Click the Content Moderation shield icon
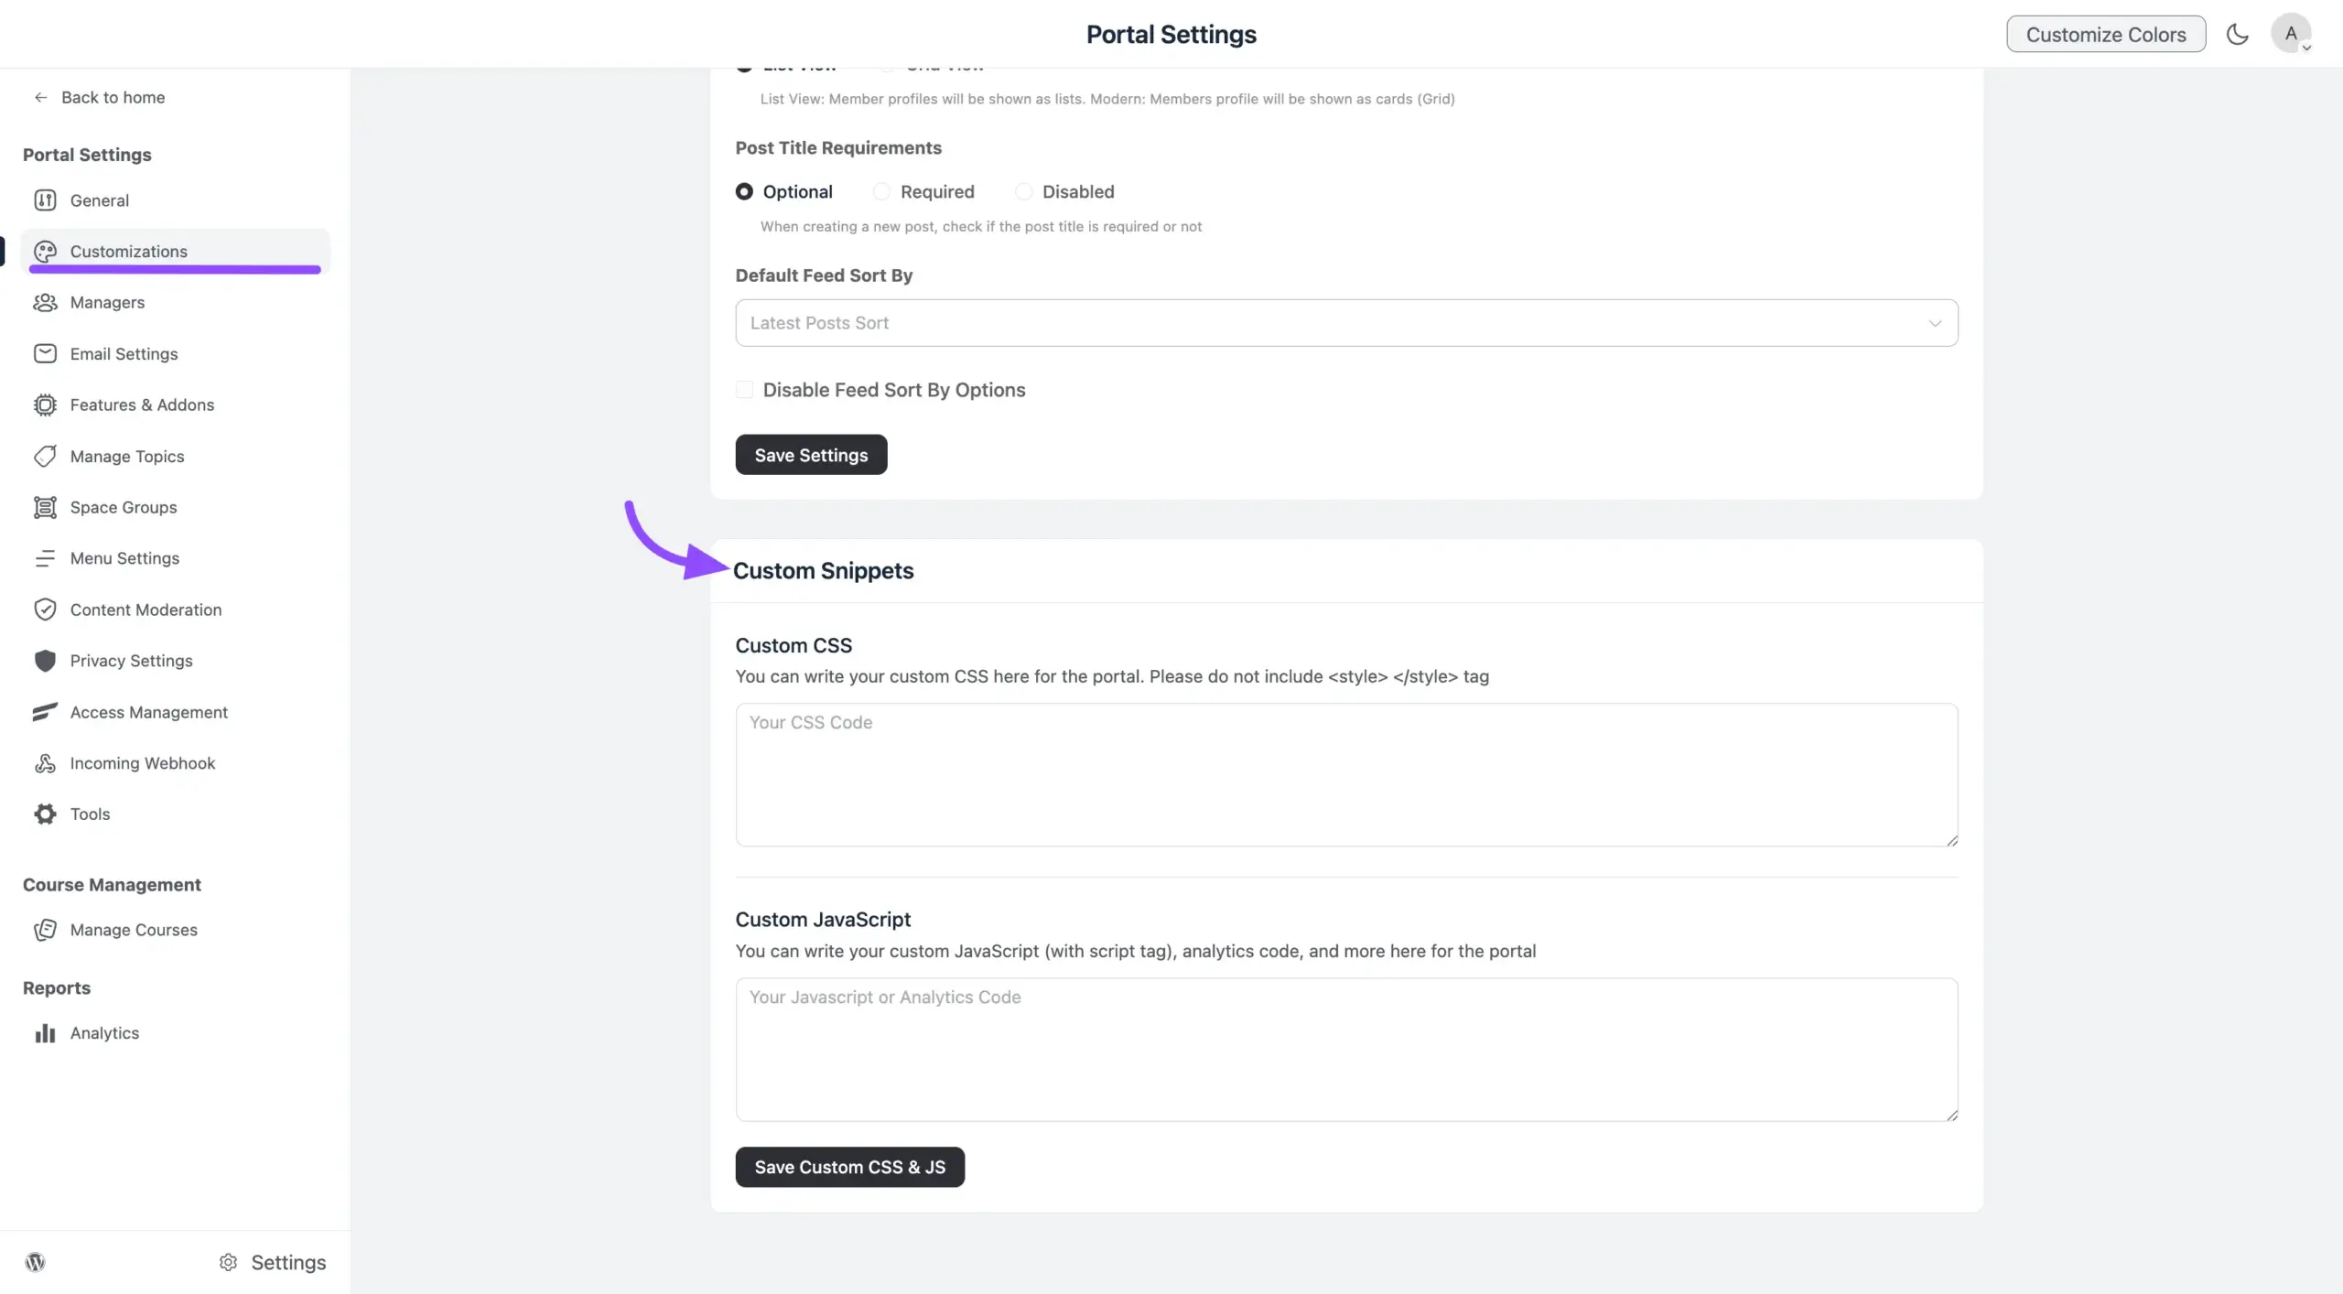 coord(47,609)
